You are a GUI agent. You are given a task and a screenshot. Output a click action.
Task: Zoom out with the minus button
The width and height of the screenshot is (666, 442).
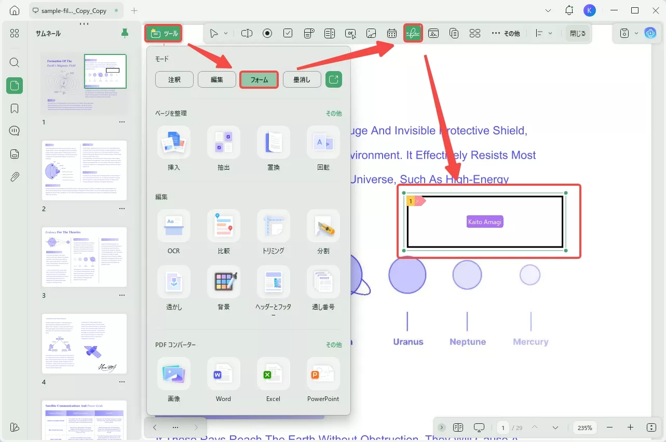pos(610,427)
